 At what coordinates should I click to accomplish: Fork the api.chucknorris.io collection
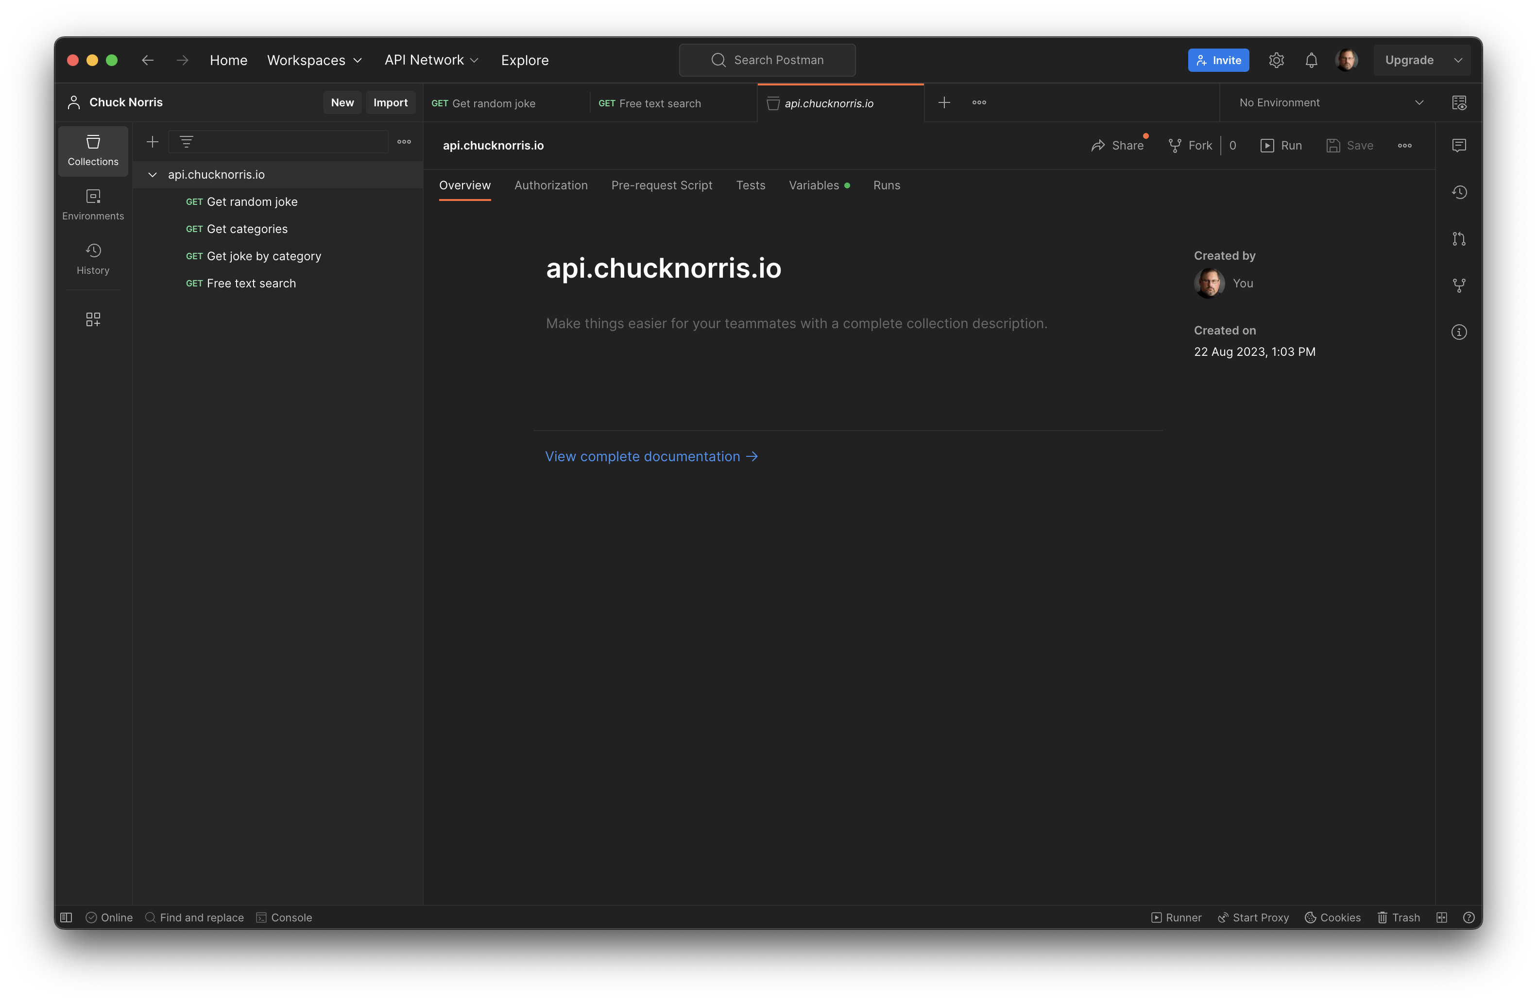1190,145
